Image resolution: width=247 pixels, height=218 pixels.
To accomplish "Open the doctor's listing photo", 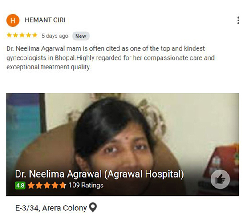I will tap(122, 145).
